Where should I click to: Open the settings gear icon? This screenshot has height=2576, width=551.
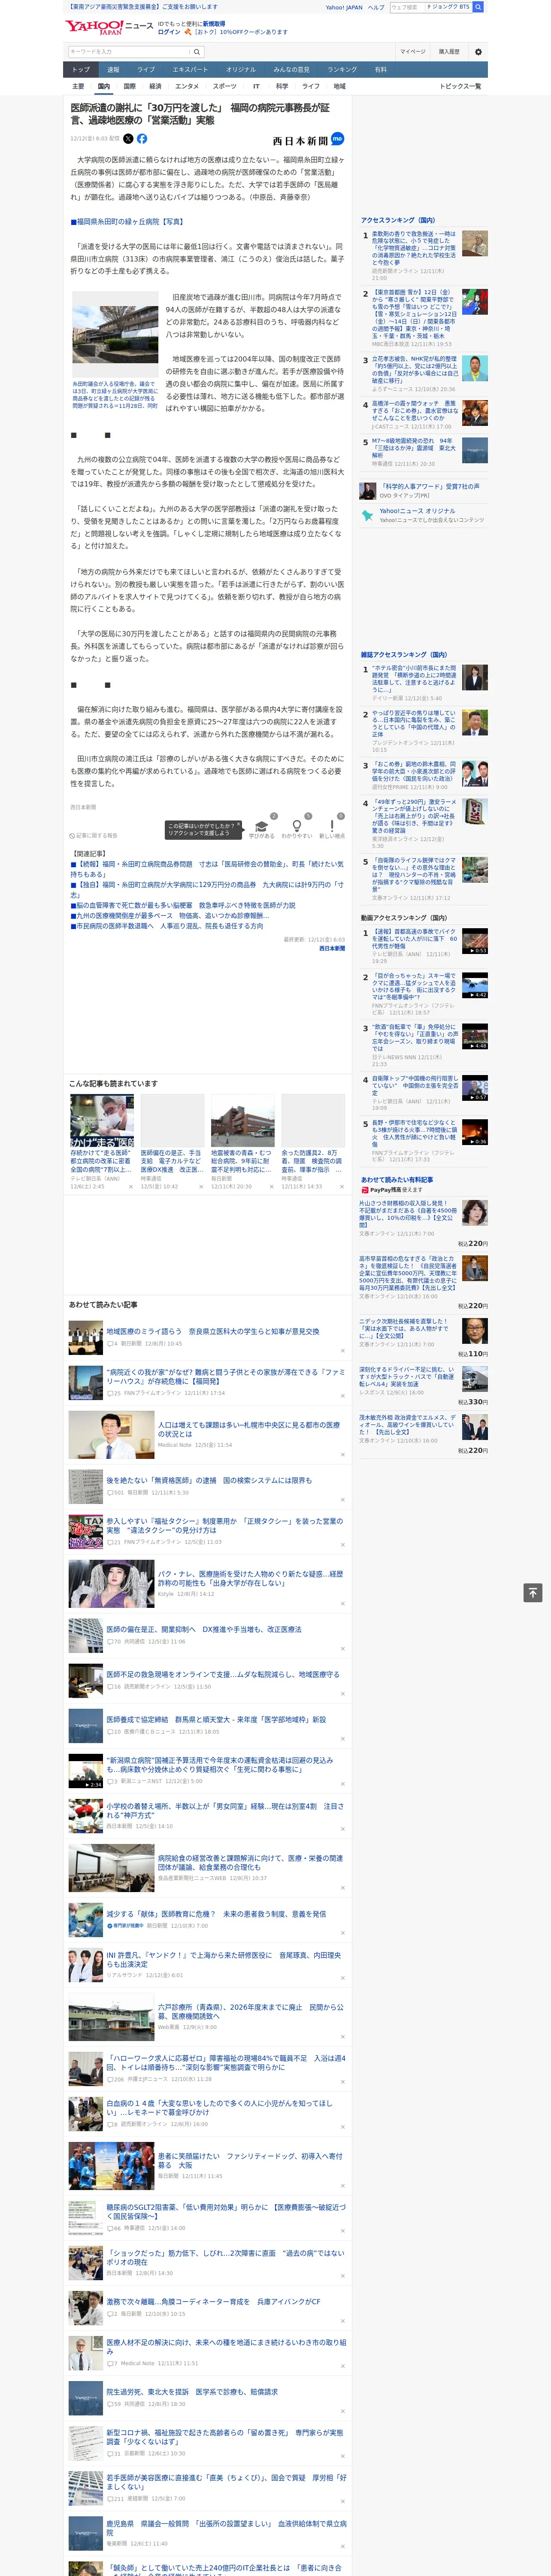tap(478, 51)
